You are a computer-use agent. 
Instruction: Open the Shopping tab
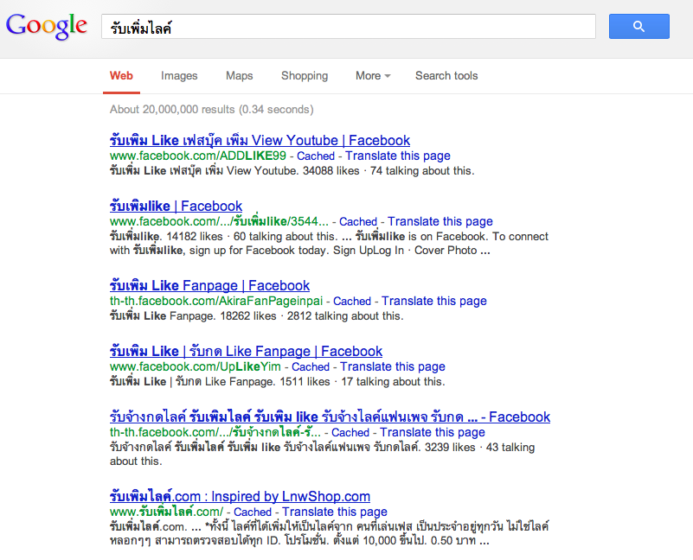(x=305, y=75)
